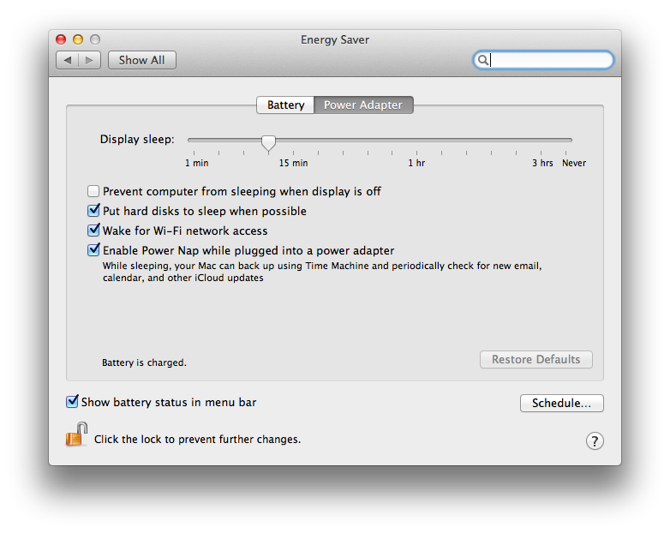
Task: Click the '1 min' slider label
Action: tap(196, 163)
